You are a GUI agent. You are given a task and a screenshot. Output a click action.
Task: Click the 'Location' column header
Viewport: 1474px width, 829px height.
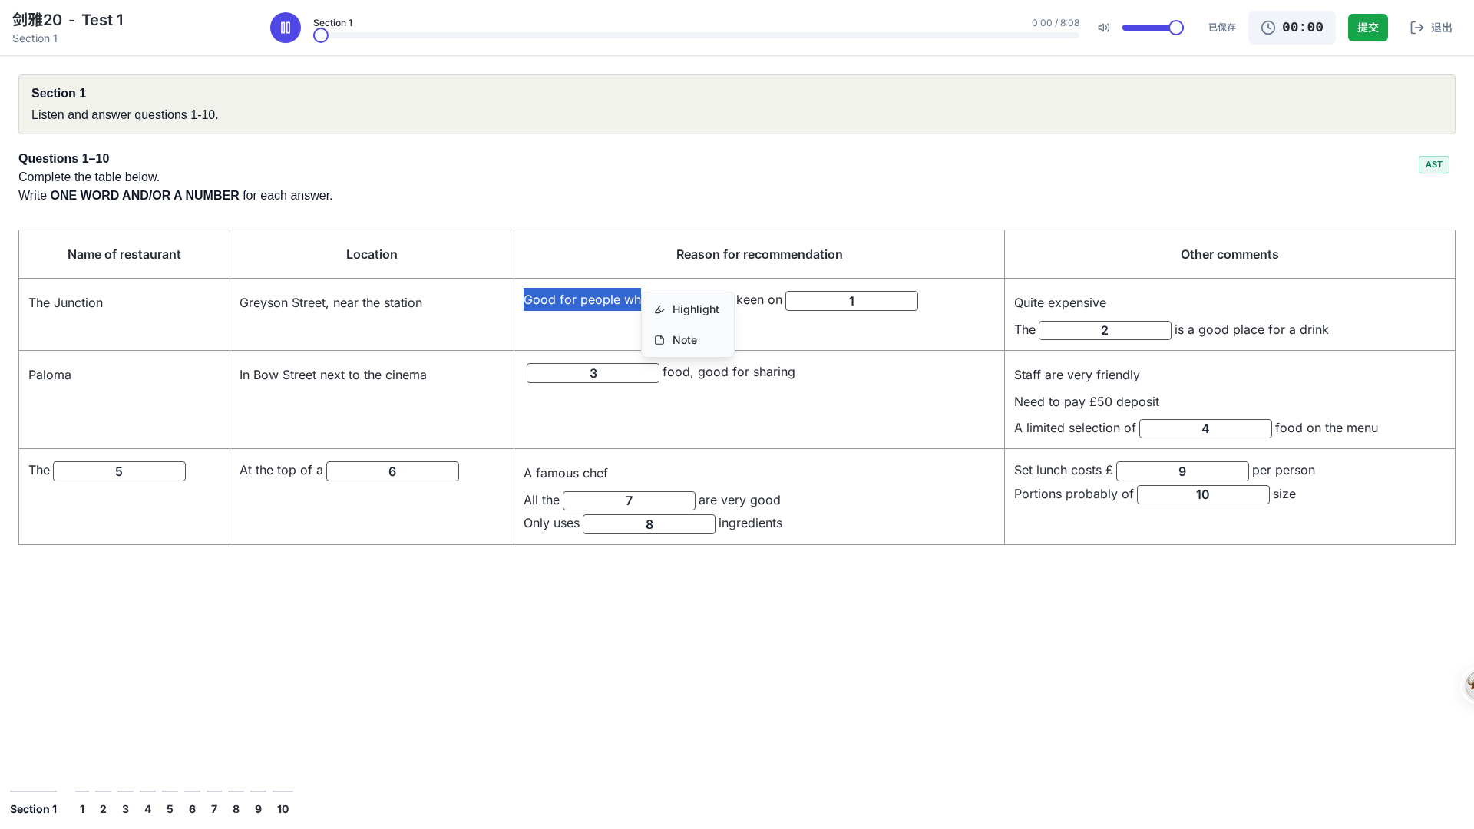pos(372,254)
